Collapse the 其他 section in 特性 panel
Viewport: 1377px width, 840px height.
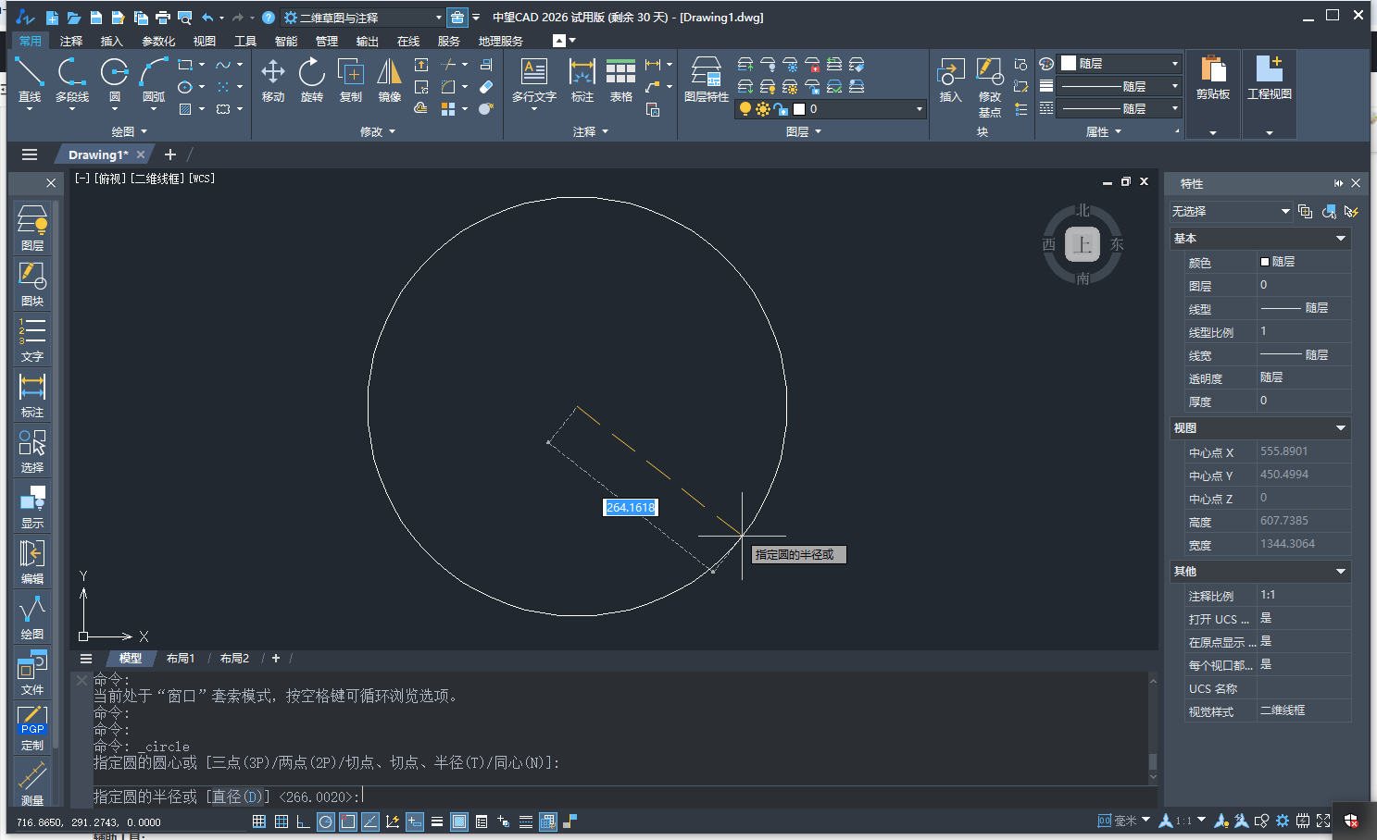pyautogui.click(x=1340, y=572)
